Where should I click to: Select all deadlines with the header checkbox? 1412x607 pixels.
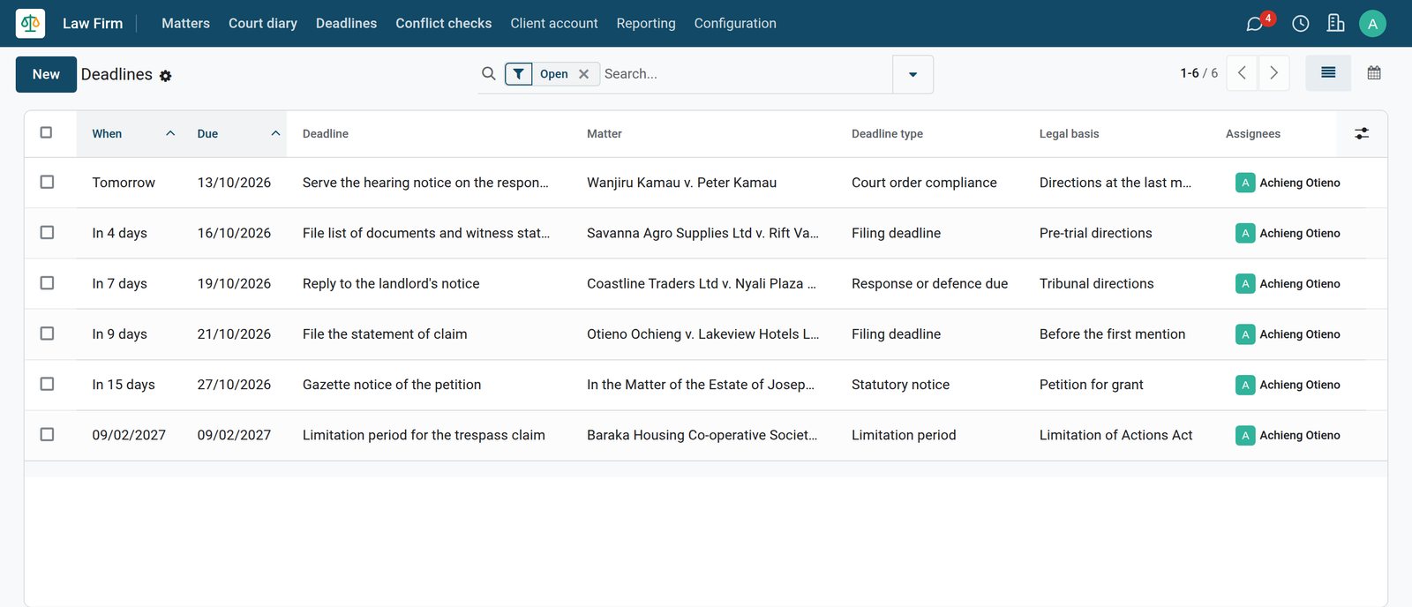47,132
